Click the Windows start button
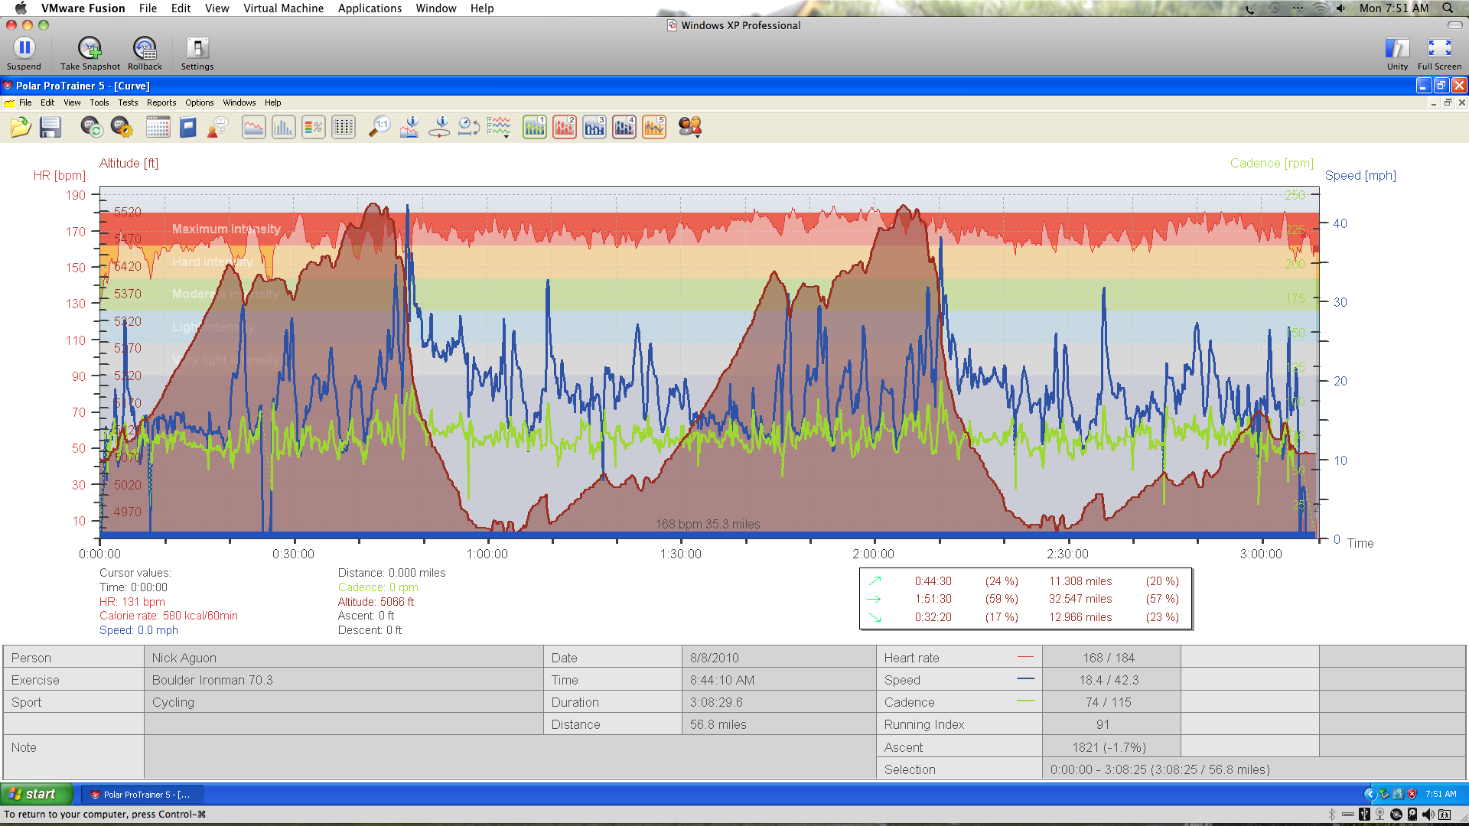The image size is (1469, 826). [x=35, y=794]
